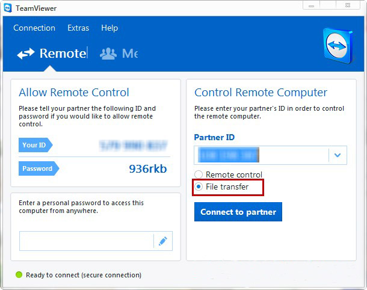Image resolution: width=367 pixels, height=290 pixels.
Task: Close the TeamViewer window
Action: pos(348,5)
